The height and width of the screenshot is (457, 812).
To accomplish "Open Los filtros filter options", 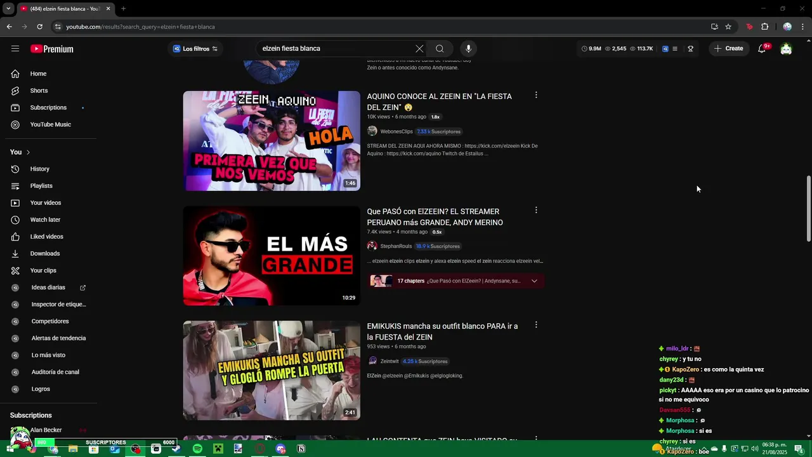I will 195,49.
